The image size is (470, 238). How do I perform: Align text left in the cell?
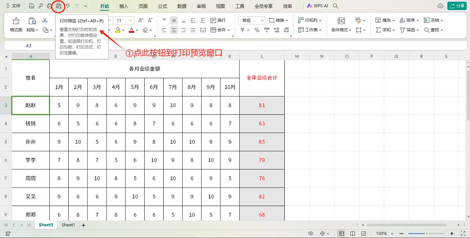[x=164, y=30]
